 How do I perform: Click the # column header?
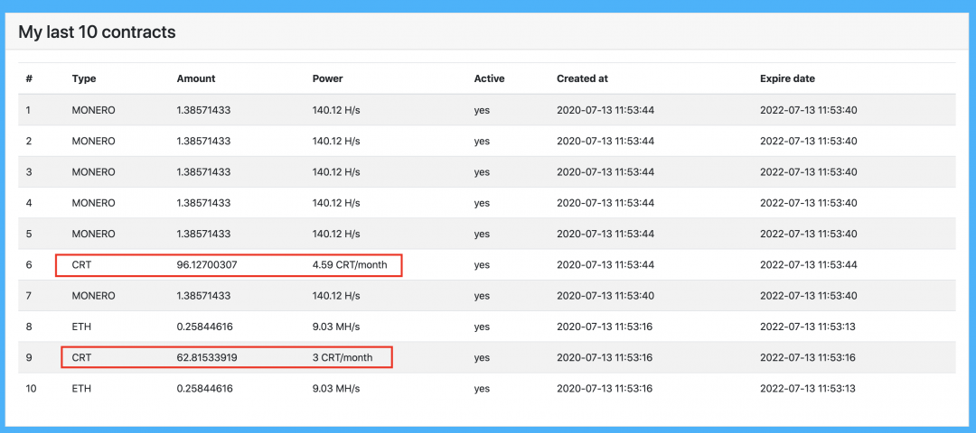point(29,78)
